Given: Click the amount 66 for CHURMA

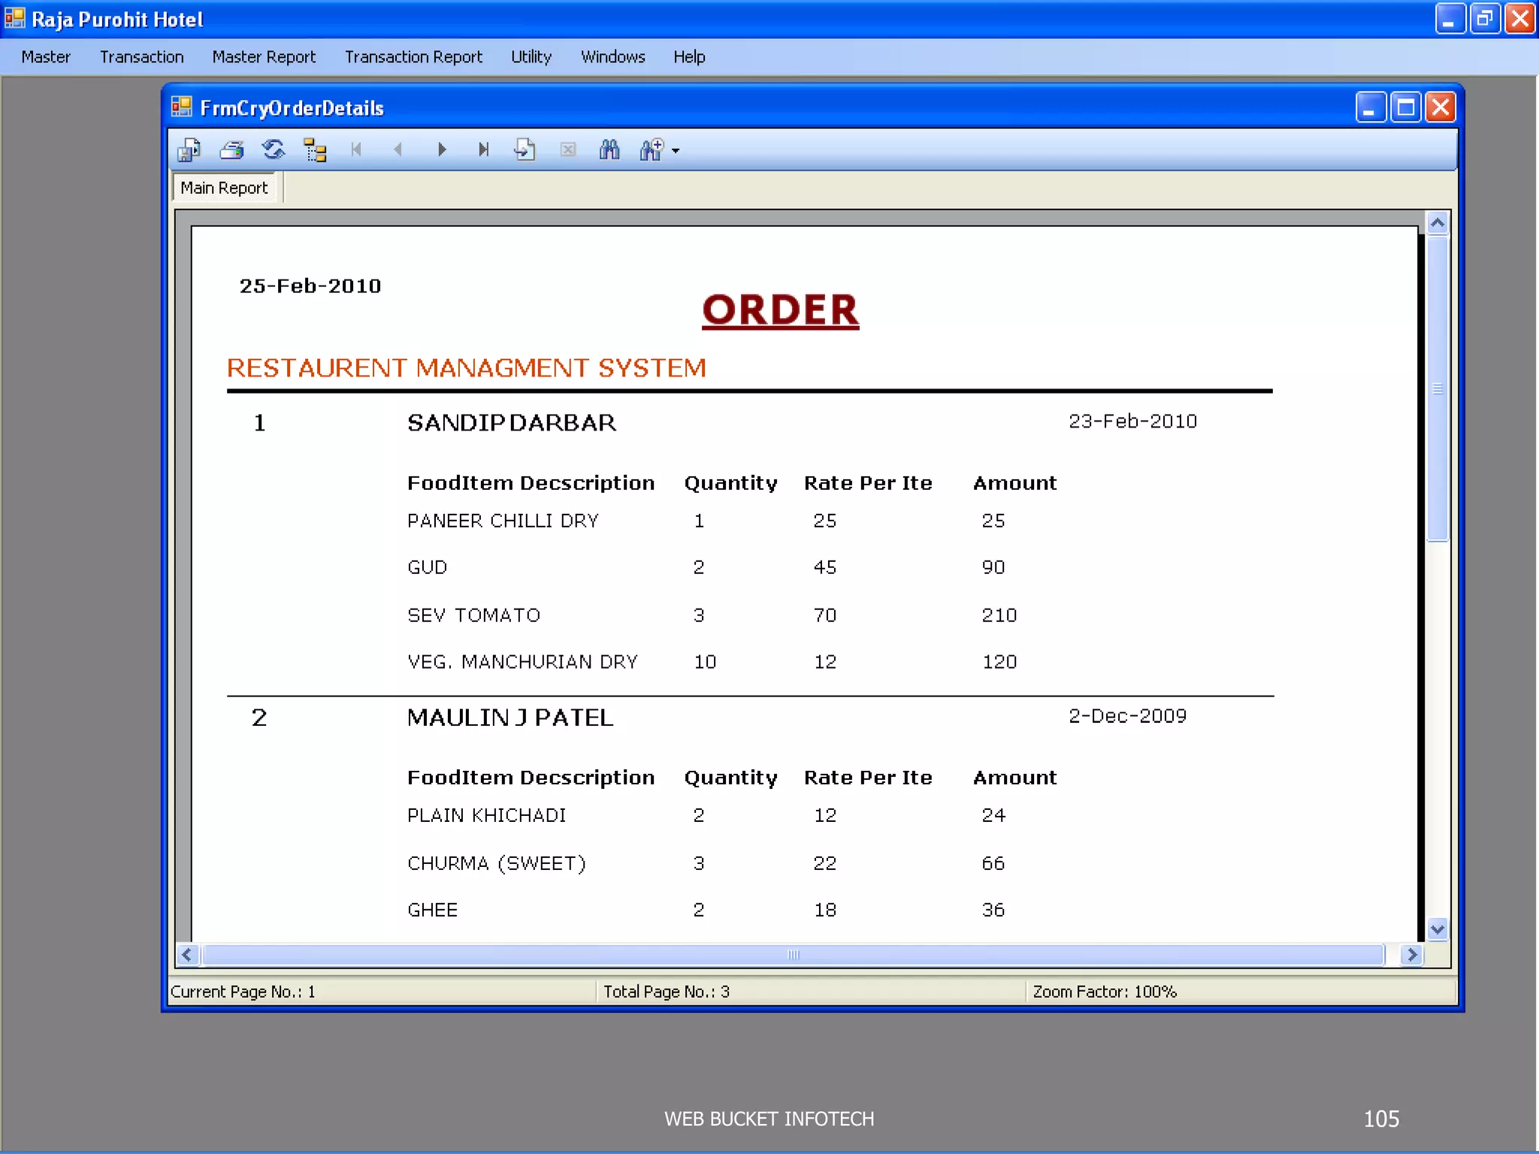Looking at the screenshot, I should [x=993, y=863].
